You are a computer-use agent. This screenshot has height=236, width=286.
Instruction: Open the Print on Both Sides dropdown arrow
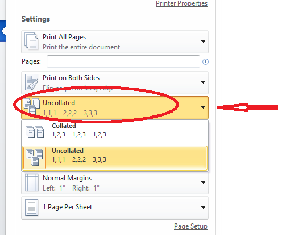(203, 82)
